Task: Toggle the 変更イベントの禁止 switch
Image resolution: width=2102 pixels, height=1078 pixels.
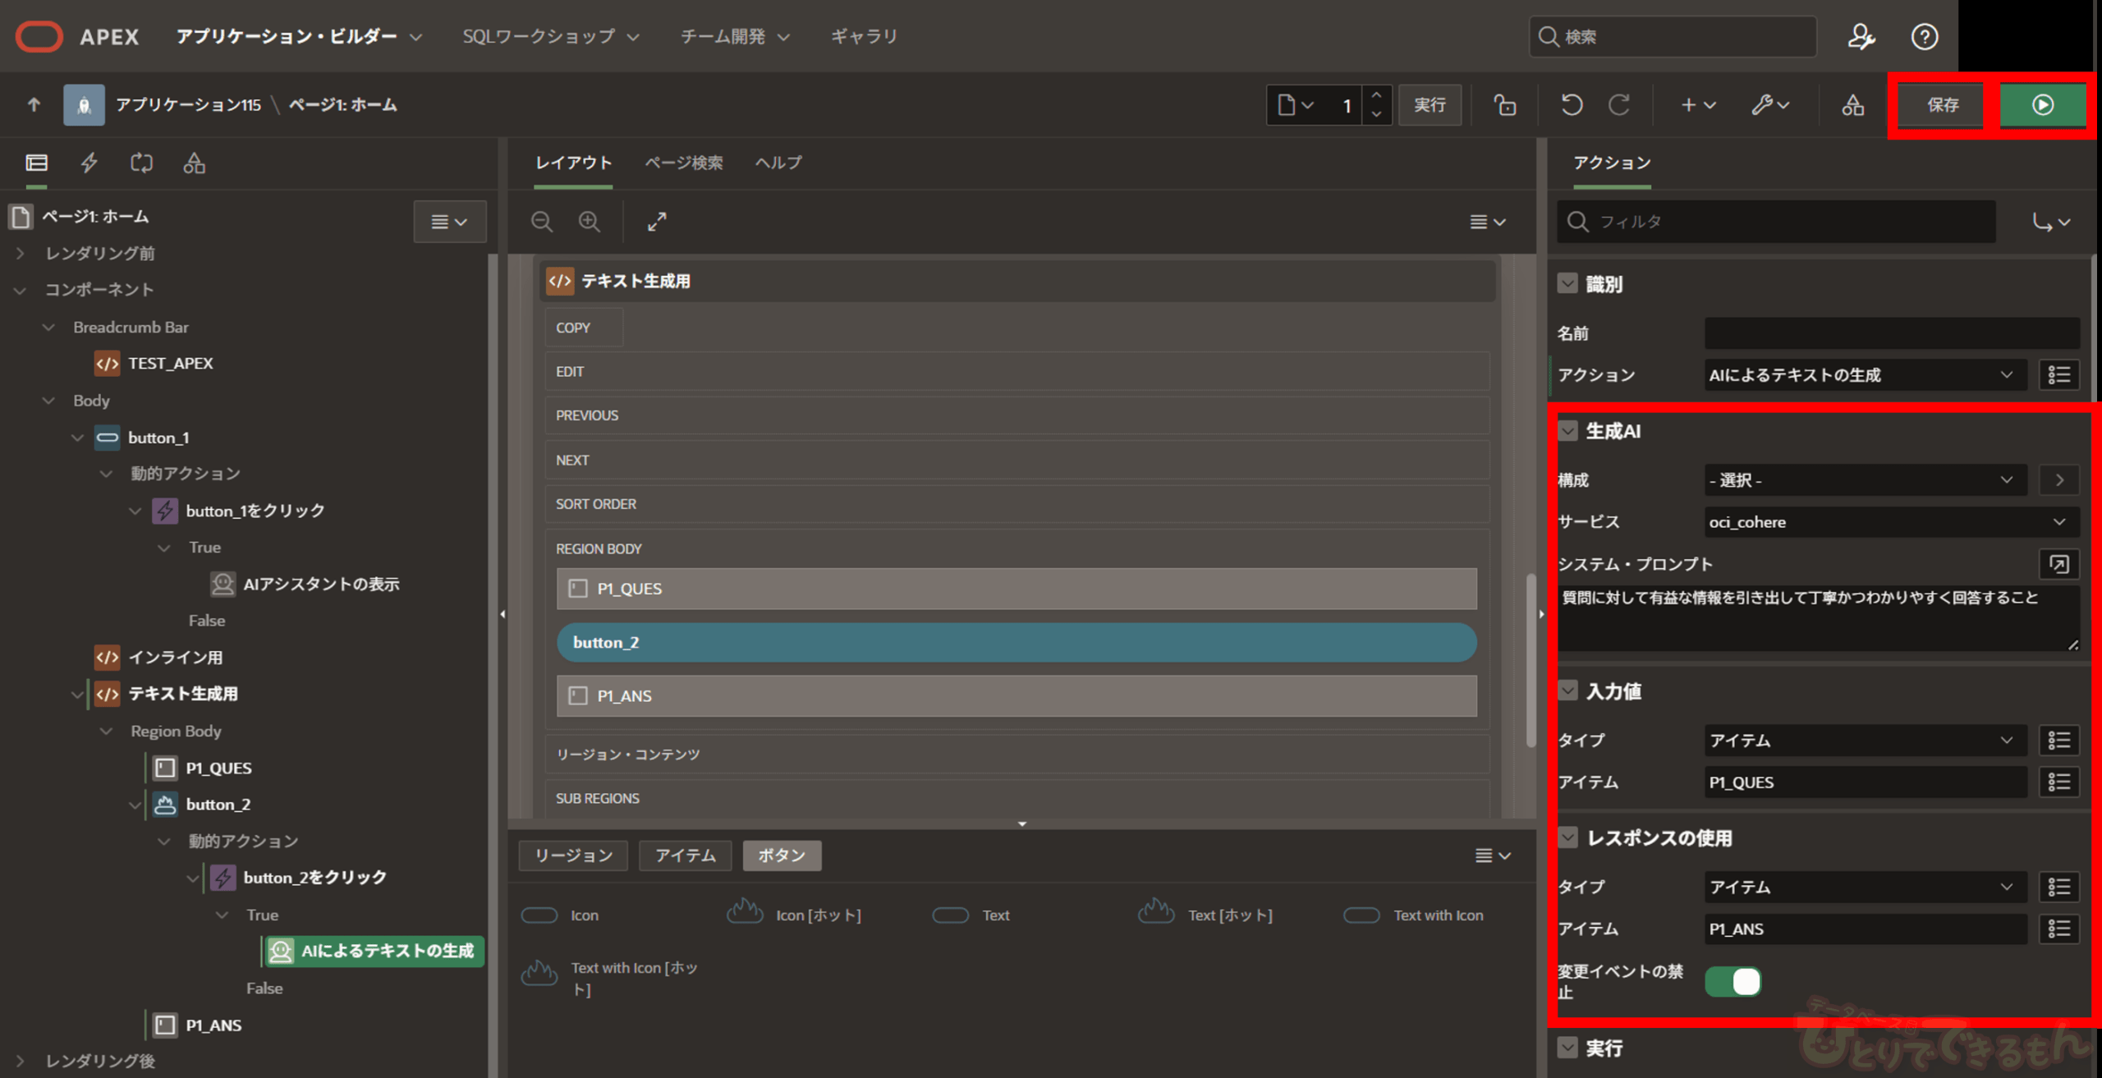Action: click(x=1733, y=981)
